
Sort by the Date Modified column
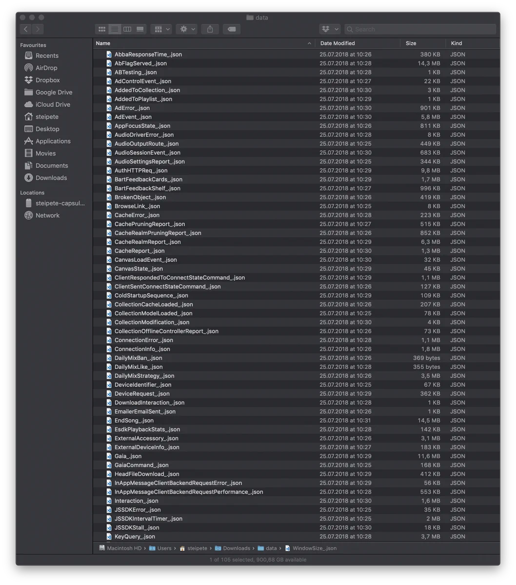[x=357, y=43]
